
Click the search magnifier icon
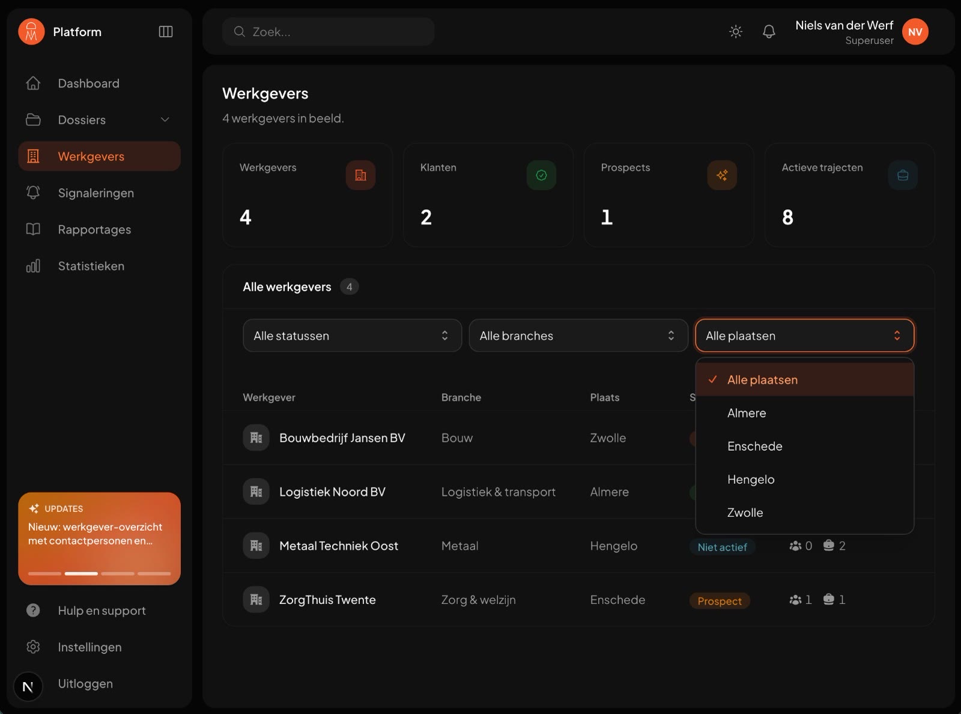coord(239,32)
